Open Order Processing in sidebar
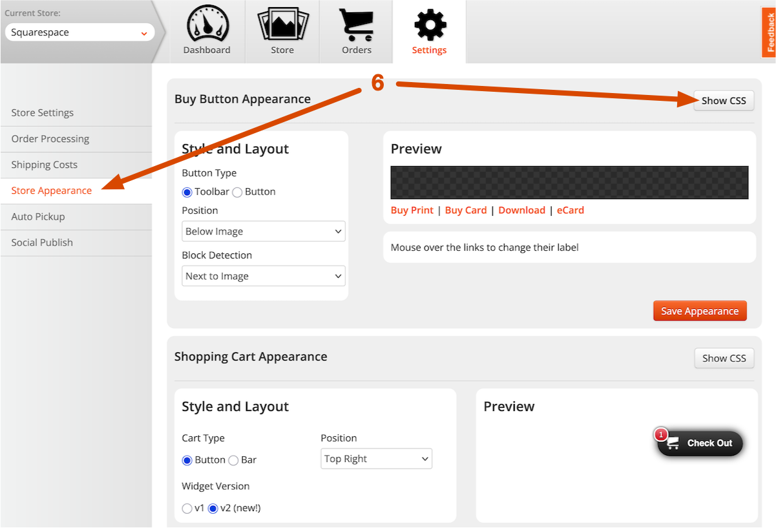Viewport: 776px width, 528px height. [x=76, y=139]
